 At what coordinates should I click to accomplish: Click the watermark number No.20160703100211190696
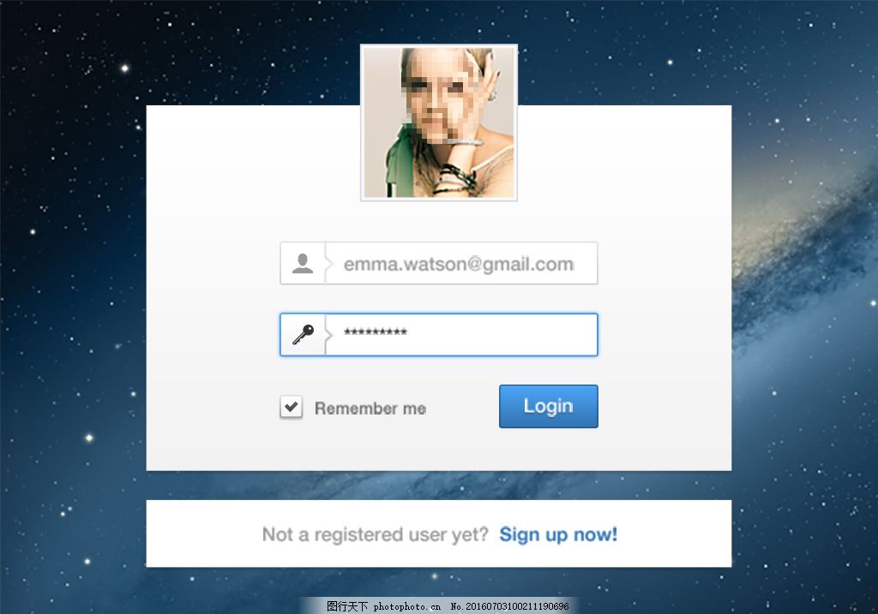(509, 606)
